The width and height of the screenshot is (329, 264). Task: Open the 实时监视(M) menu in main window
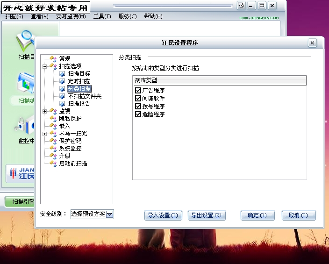tap(71, 16)
